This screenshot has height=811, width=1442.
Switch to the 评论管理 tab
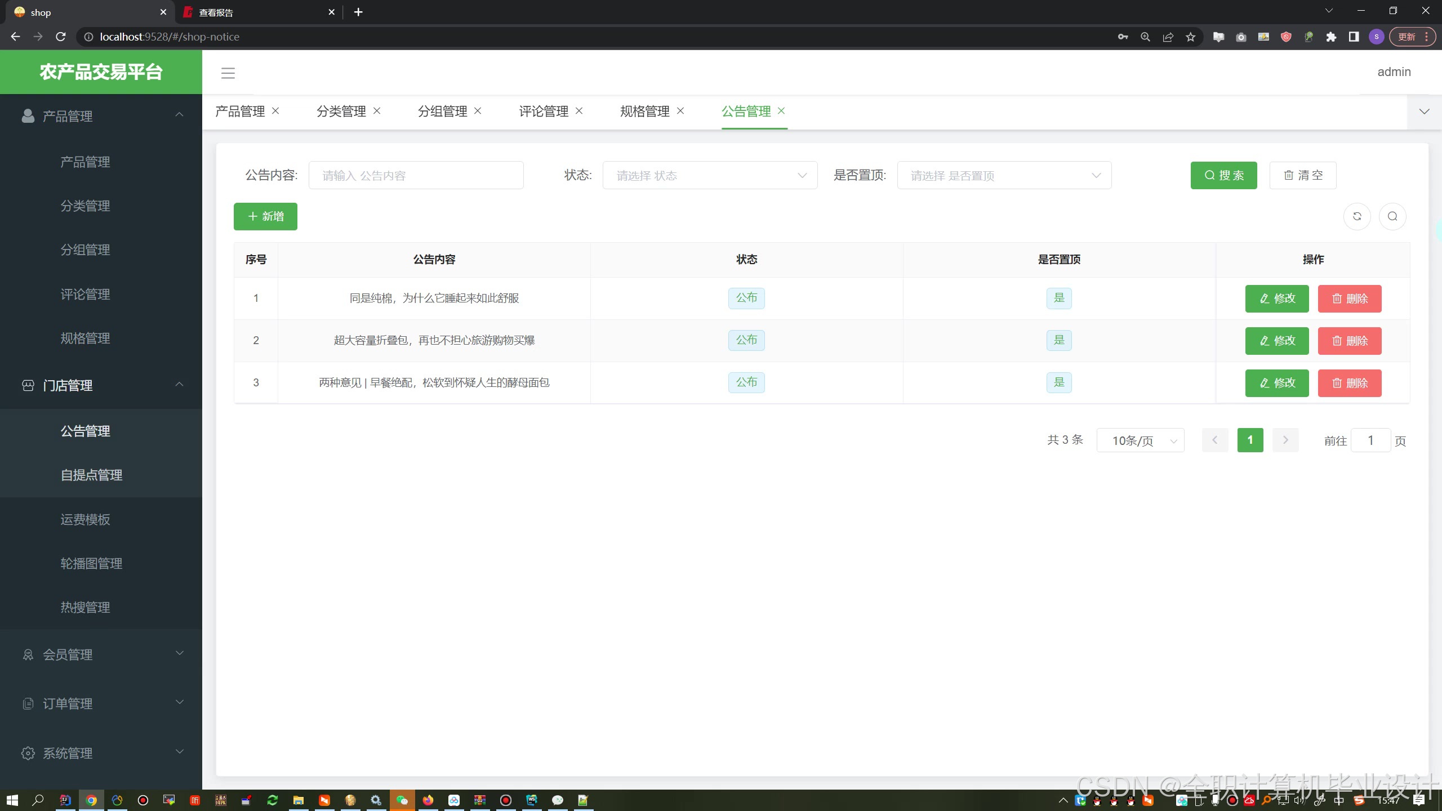(543, 112)
